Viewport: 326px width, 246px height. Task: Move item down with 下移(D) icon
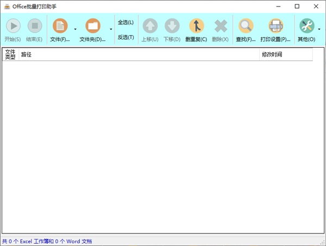point(172,26)
